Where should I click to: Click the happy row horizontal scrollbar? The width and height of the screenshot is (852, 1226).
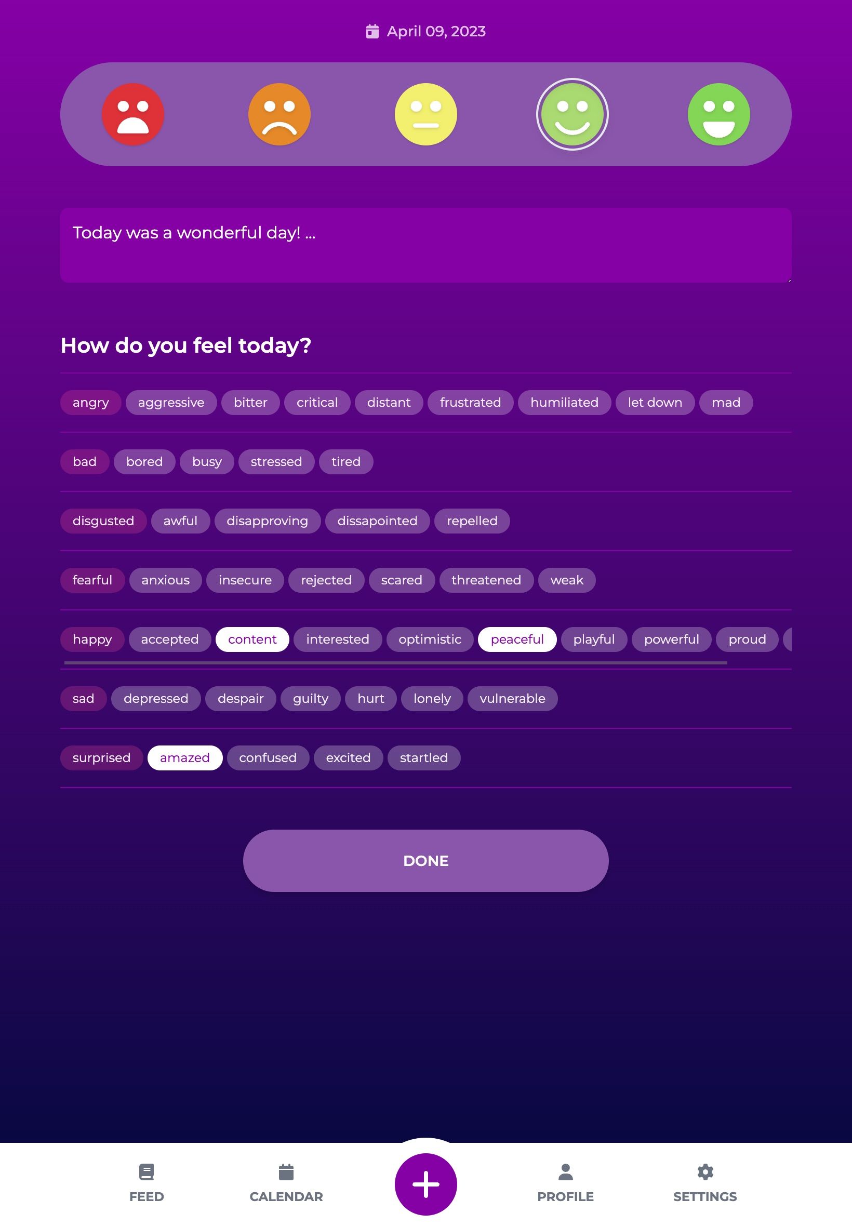(x=395, y=662)
